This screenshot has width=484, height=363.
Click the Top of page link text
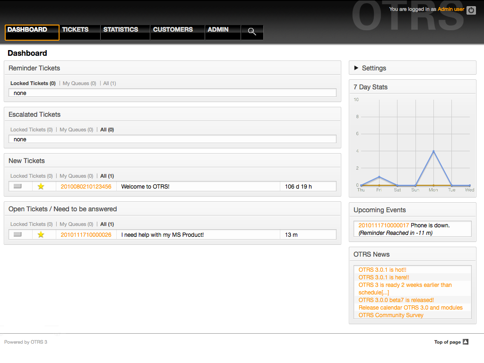click(x=447, y=342)
